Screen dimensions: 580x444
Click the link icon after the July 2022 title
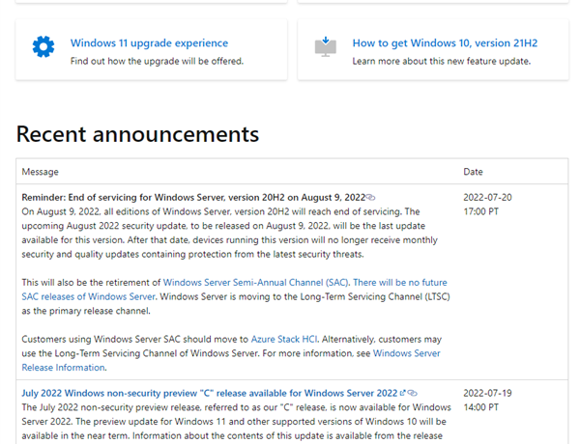412,394
